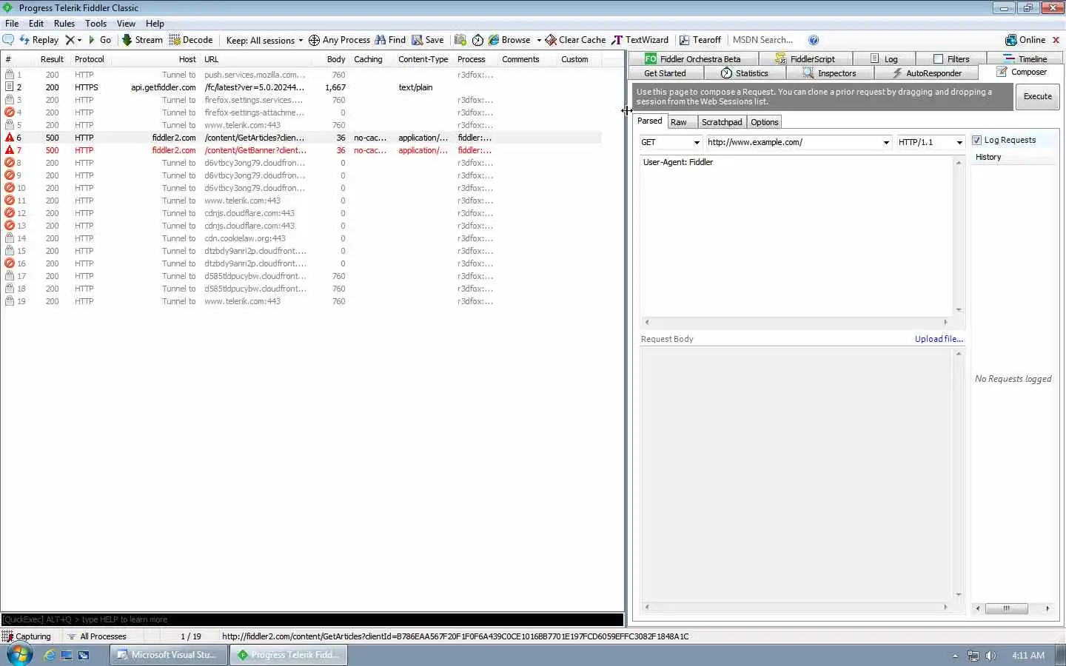
Task: Open the Browse dropdown arrow
Action: click(x=539, y=40)
